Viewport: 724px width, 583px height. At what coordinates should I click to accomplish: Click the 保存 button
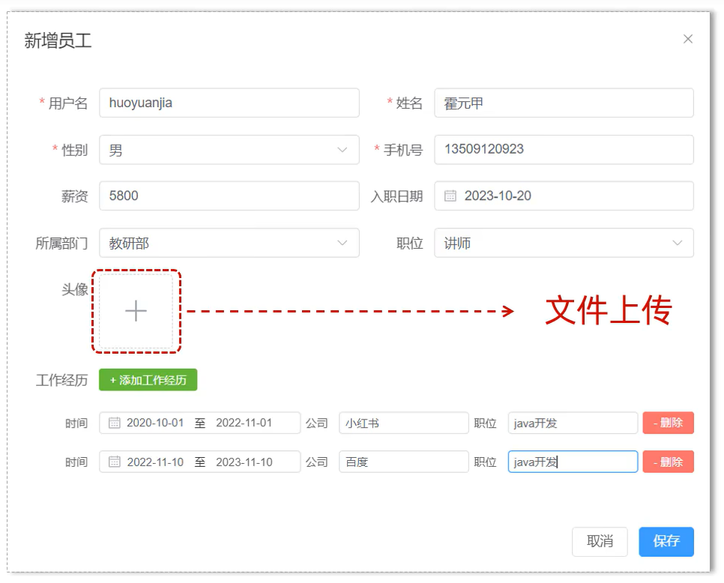coord(666,541)
